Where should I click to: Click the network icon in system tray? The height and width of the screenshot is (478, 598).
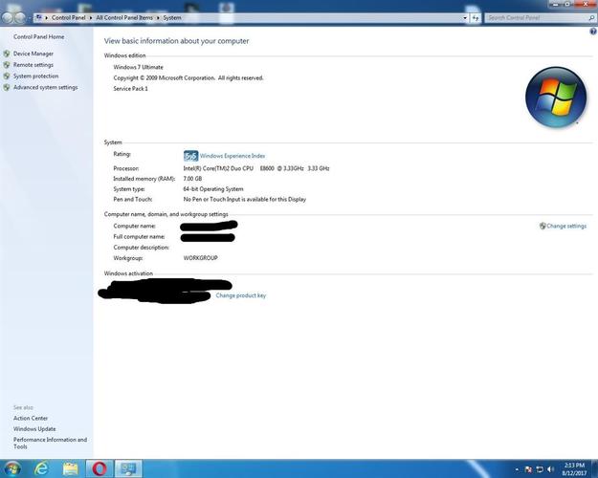pyautogui.click(x=540, y=469)
